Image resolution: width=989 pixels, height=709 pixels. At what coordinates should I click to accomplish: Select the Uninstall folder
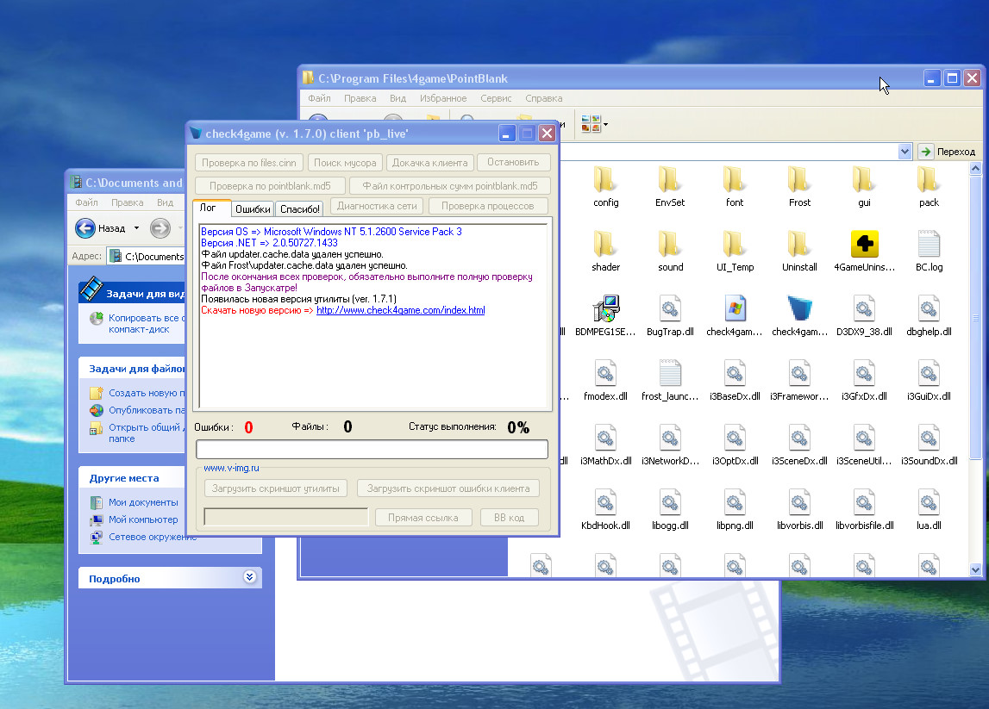click(799, 251)
